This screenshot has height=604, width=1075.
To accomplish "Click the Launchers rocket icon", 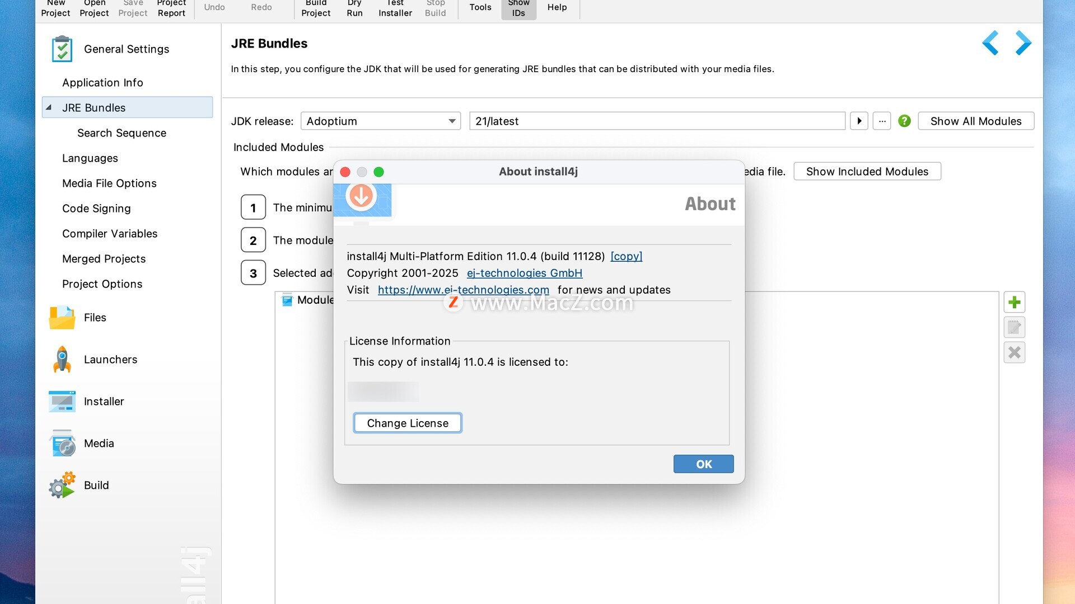I will (62, 360).
